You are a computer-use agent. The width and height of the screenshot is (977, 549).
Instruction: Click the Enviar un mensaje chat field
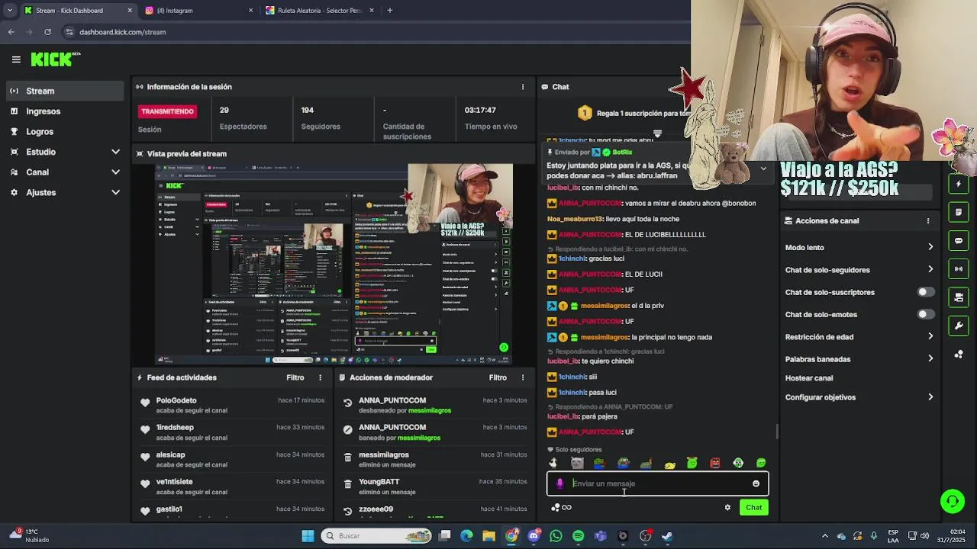pyautogui.click(x=657, y=483)
